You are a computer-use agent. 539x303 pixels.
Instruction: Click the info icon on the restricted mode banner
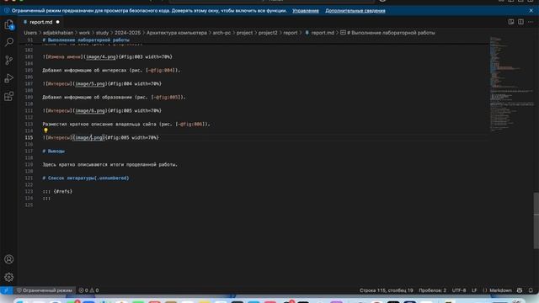coord(7,11)
